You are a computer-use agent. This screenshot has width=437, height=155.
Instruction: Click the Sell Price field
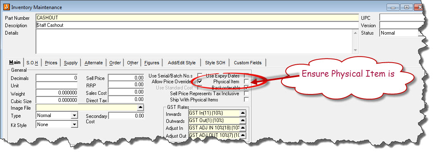[126, 78]
